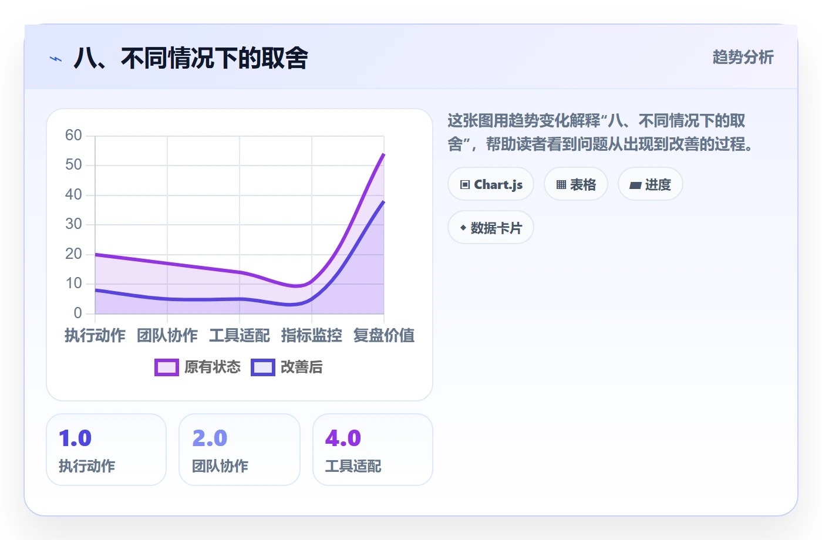
Task: Click the square icon in Chart.js tag
Action: click(x=465, y=185)
